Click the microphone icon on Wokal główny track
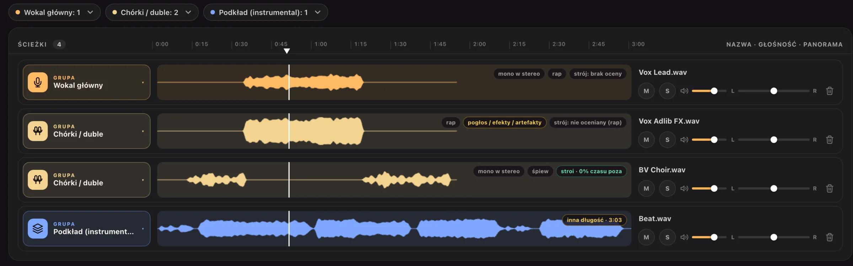The height and width of the screenshot is (266, 853). click(38, 82)
